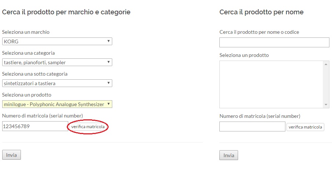This screenshot has height=170, width=332.
Task: Open the minilogue product dropdown
Action: click(x=57, y=104)
